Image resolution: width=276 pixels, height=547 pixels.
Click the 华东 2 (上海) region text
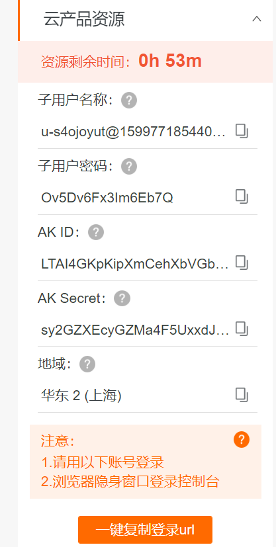tap(81, 396)
